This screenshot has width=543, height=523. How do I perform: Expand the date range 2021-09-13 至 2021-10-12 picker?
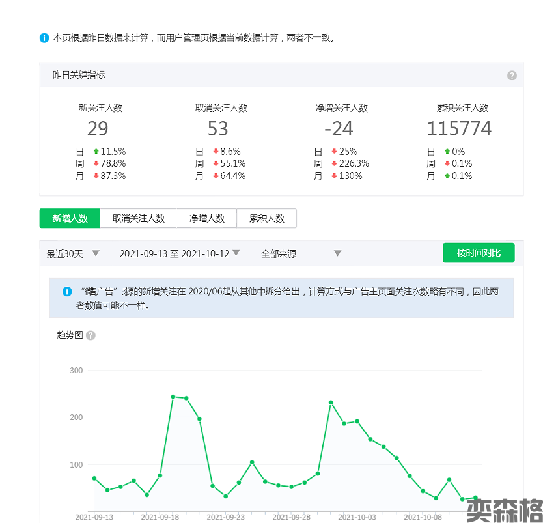click(x=180, y=253)
